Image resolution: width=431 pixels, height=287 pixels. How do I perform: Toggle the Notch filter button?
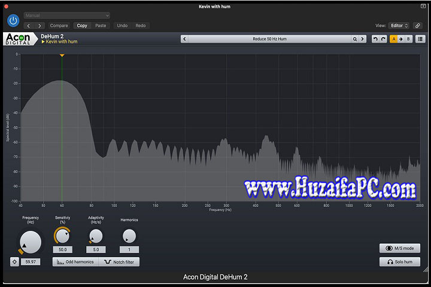click(119, 262)
